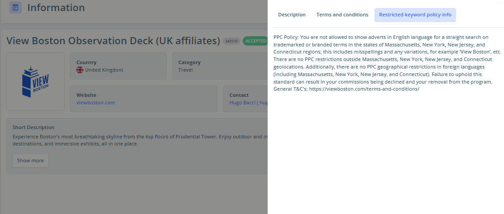Click the Website field label

pyautogui.click(x=87, y=95)
